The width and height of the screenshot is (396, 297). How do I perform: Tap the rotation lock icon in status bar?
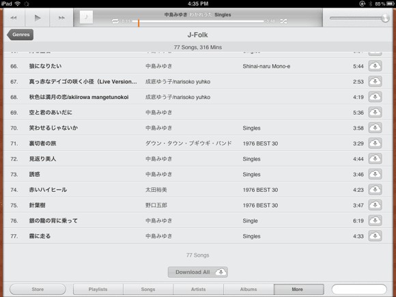[363, 4]
